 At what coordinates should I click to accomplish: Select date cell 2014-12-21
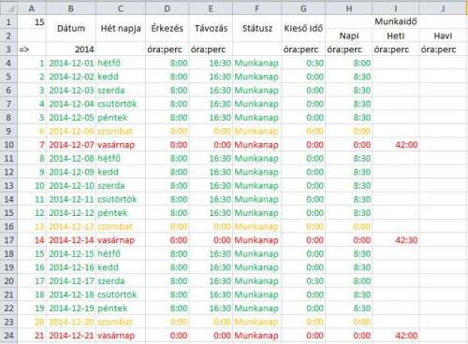(x=71, y=336)
